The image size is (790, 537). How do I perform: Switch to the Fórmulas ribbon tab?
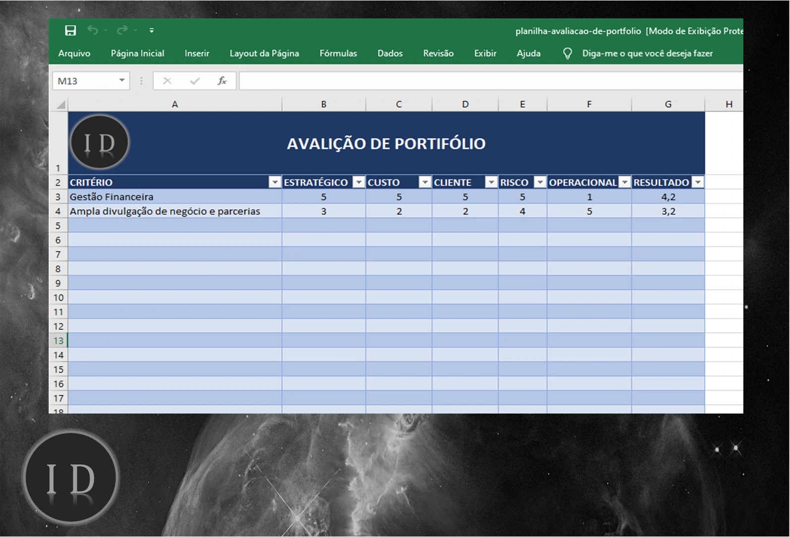coord(338,54)
